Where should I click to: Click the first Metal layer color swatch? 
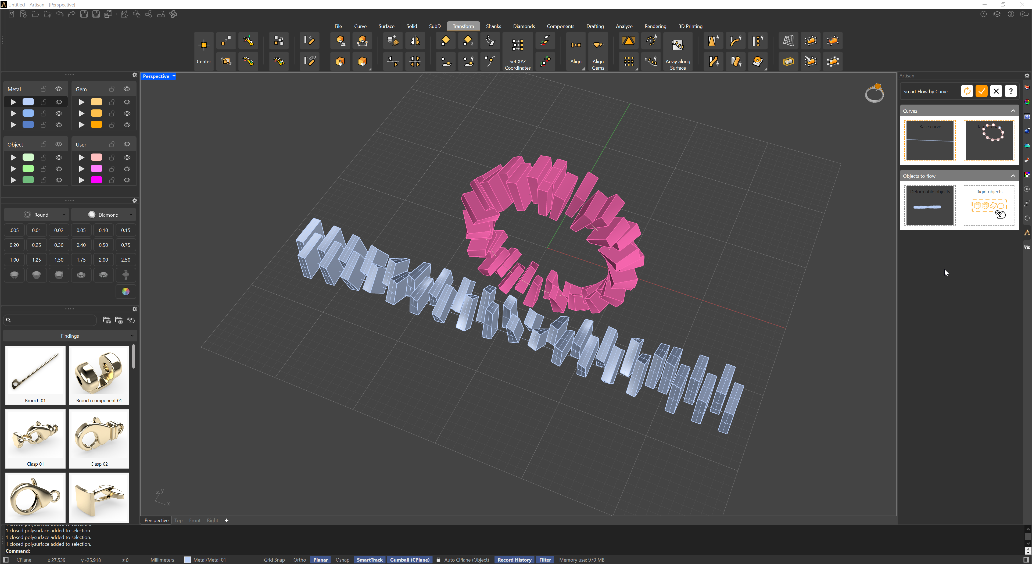[x=28, y=102]
